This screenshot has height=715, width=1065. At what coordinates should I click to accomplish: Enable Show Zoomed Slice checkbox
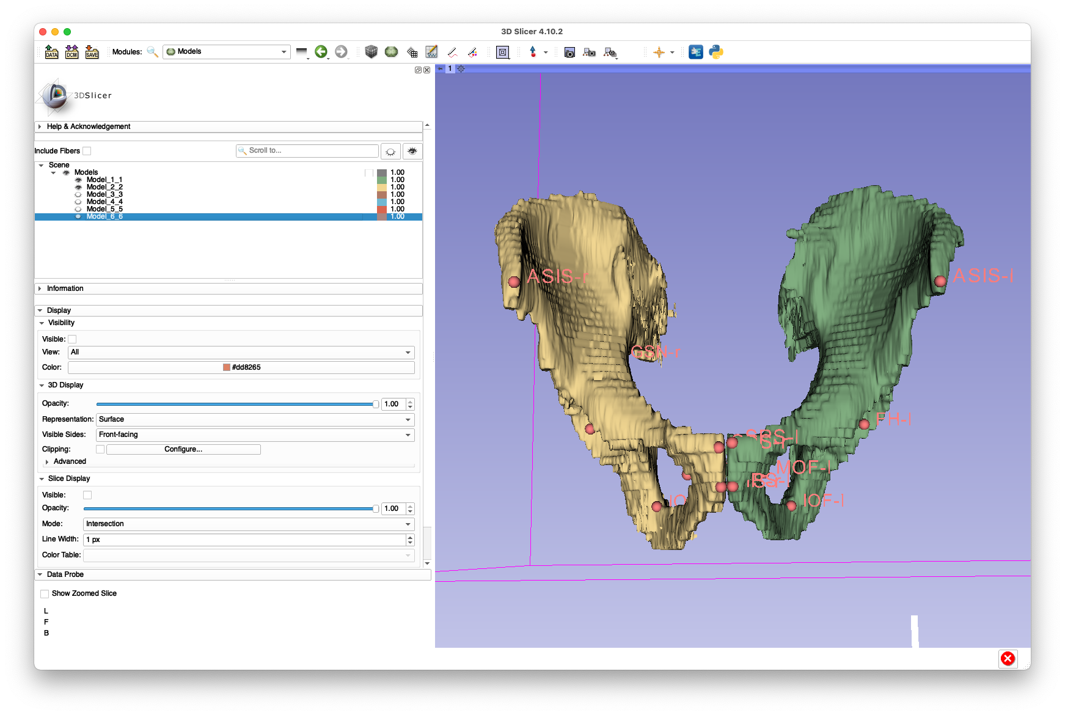click(45, 593)
